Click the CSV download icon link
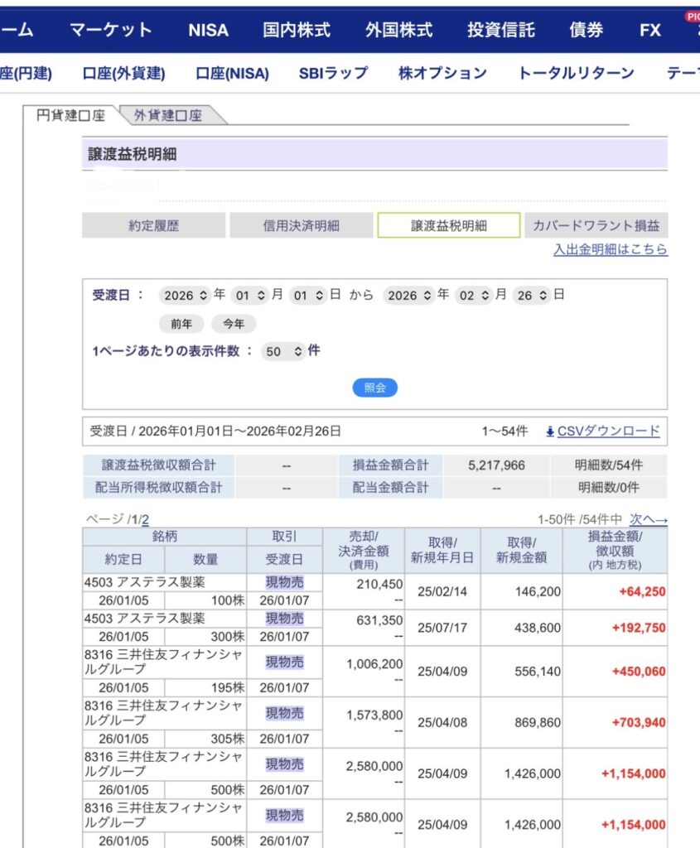 tap(602, 431)
